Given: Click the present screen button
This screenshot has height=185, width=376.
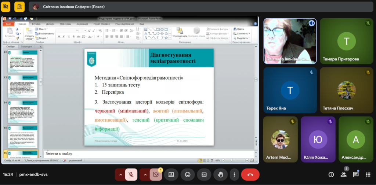Looking at the screenshot, I should [171, 175].
